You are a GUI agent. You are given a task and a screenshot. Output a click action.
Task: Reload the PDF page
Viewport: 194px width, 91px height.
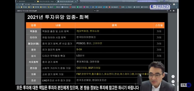click(23, 4)
